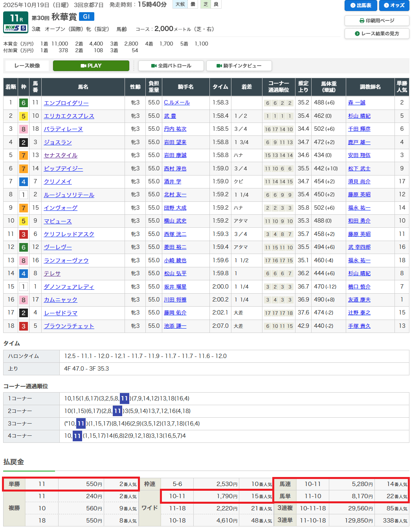Open trainer 友道 康夫 profile link
This screenshot has height=530, width=411.
coord(359,300)
